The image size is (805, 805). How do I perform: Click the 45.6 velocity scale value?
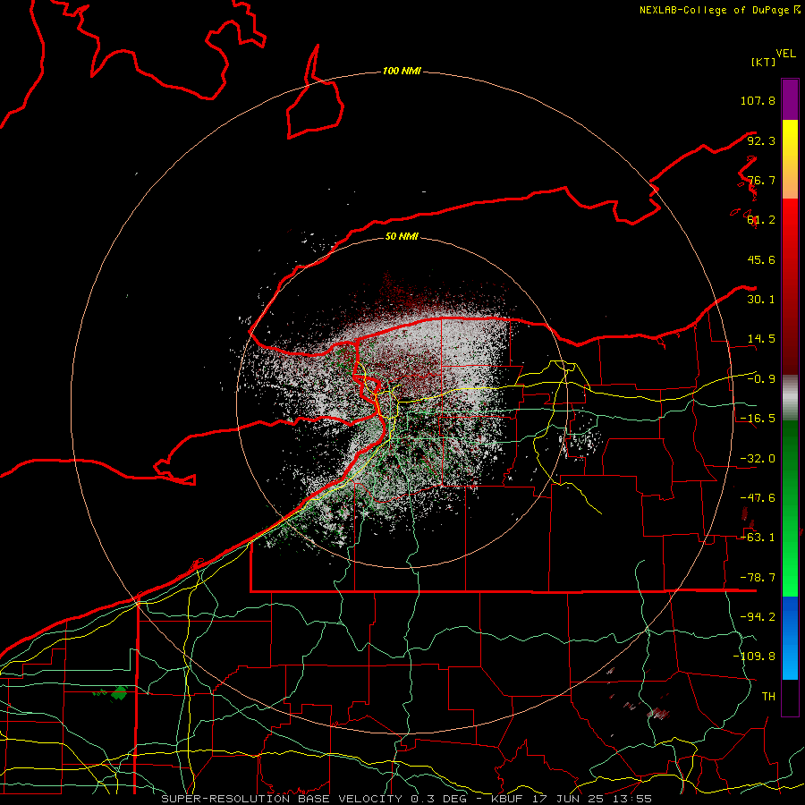click(x=761, y=259)
